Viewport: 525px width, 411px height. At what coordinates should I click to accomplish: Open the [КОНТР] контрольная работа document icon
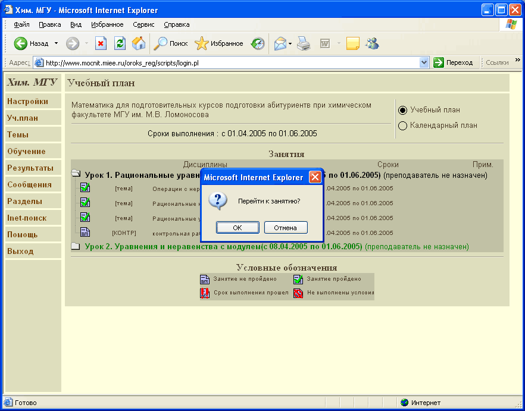pos(85,232)
